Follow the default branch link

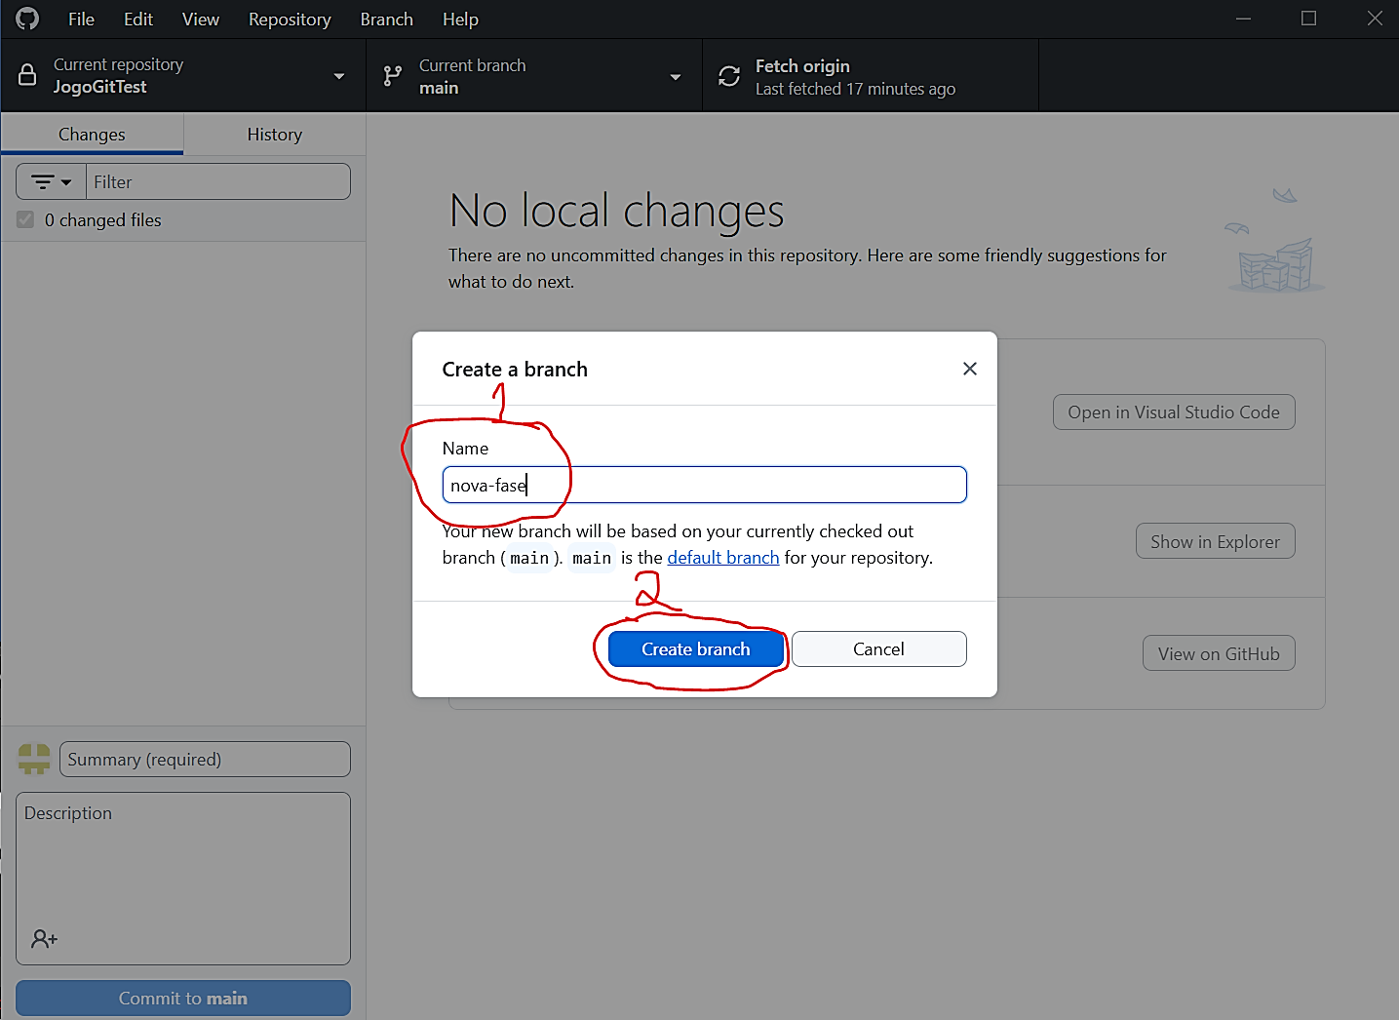tap(722, 558)
